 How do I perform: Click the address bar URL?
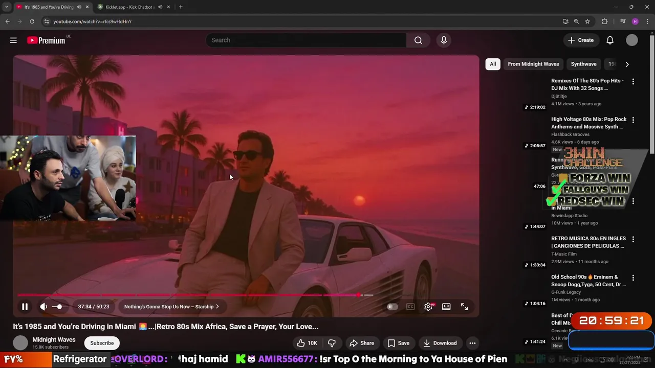[93, 21]
